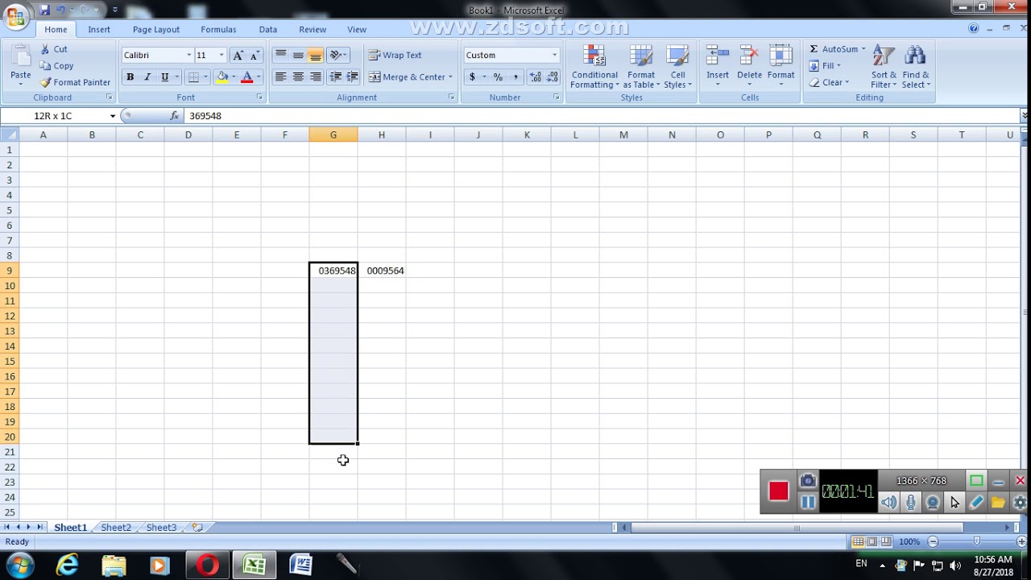Open the Custom number format dropdown

click(x=554, y=56)
